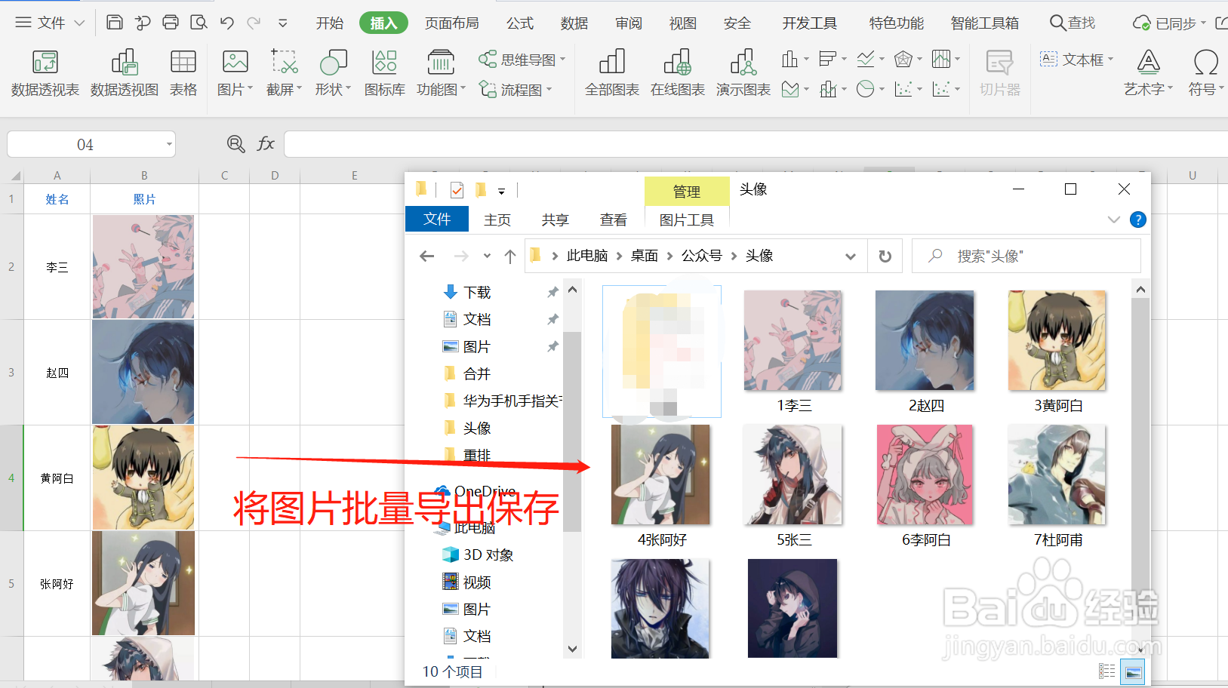Switch to the 页面布局 ribbon tab
Viewport: 1228px width, 688px height.
coord(452,23)
